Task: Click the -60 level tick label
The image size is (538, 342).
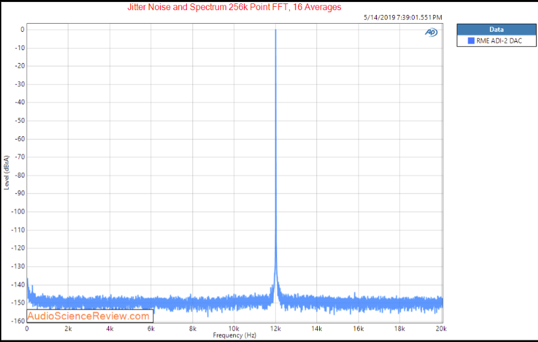Action: (x=19, y=139)
